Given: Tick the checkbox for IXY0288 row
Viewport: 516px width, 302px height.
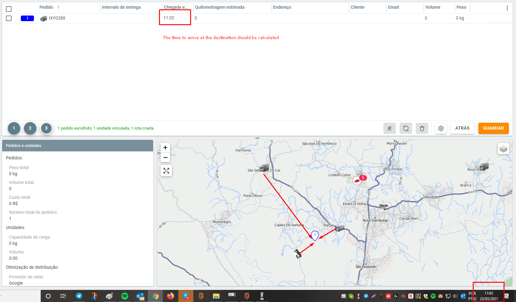Looking at the screenshot, I should click(9, 18).
